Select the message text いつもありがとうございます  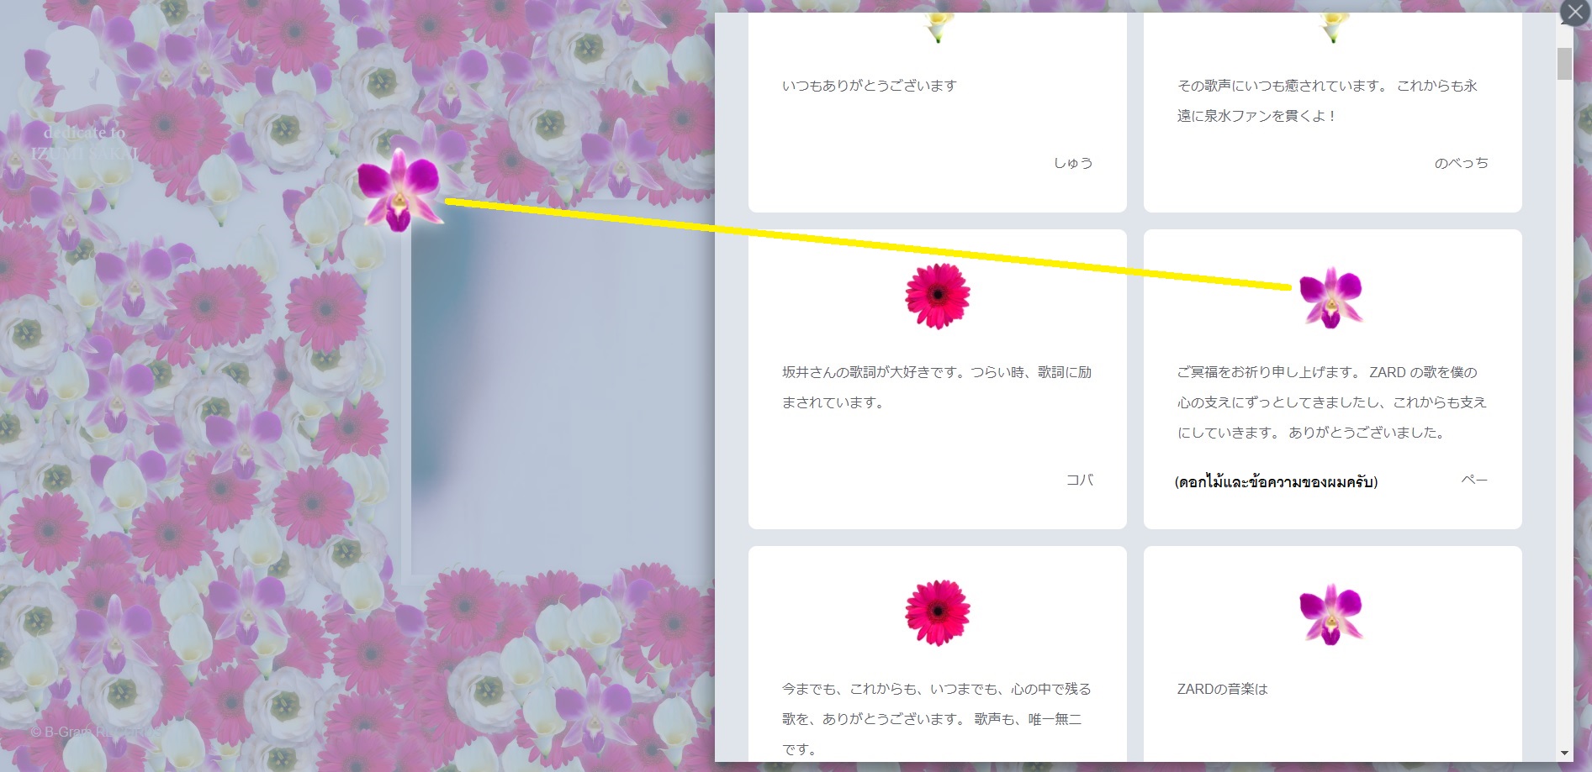[x=870, y=86]
